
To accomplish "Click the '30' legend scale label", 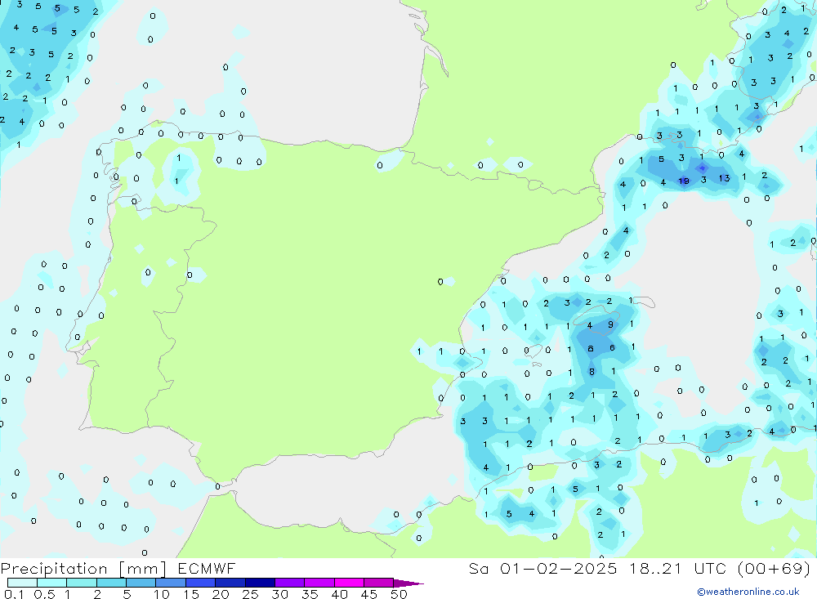I will (279, 594).
